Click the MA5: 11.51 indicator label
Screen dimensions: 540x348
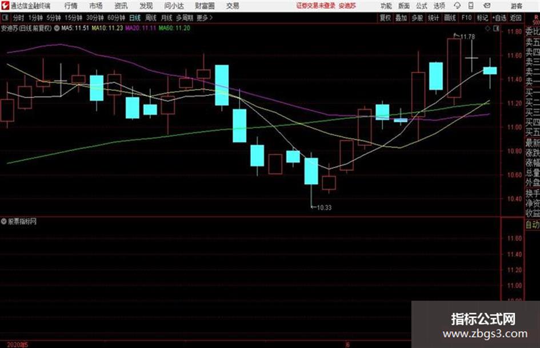(75, 28)
